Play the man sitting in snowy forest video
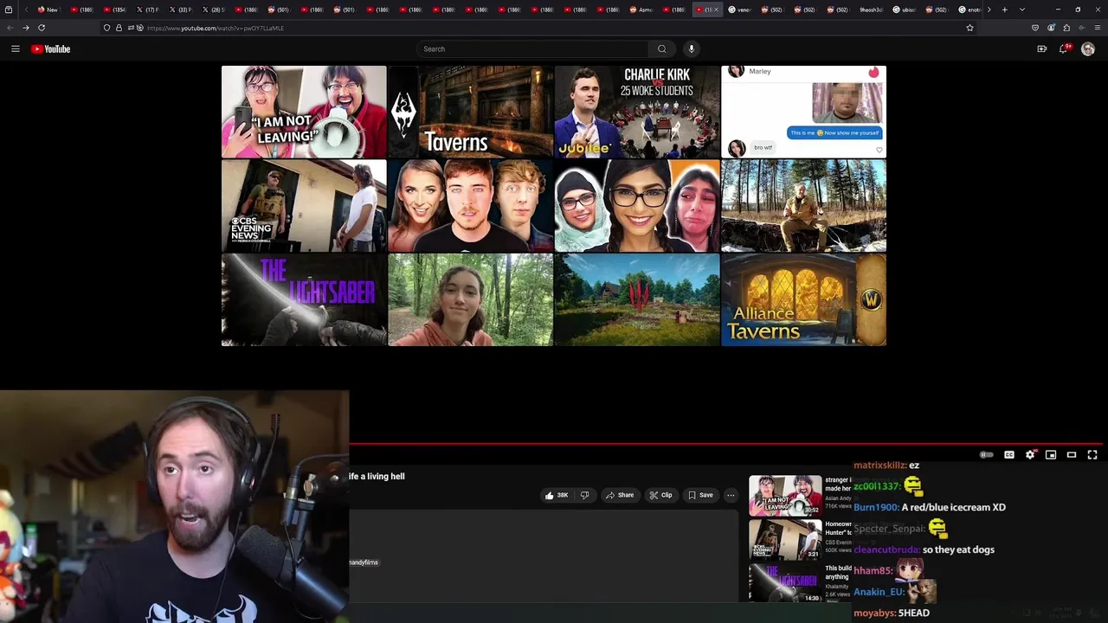Image resolution: width=1108 pixels, height=623 pixels. (x=803, y=206)
